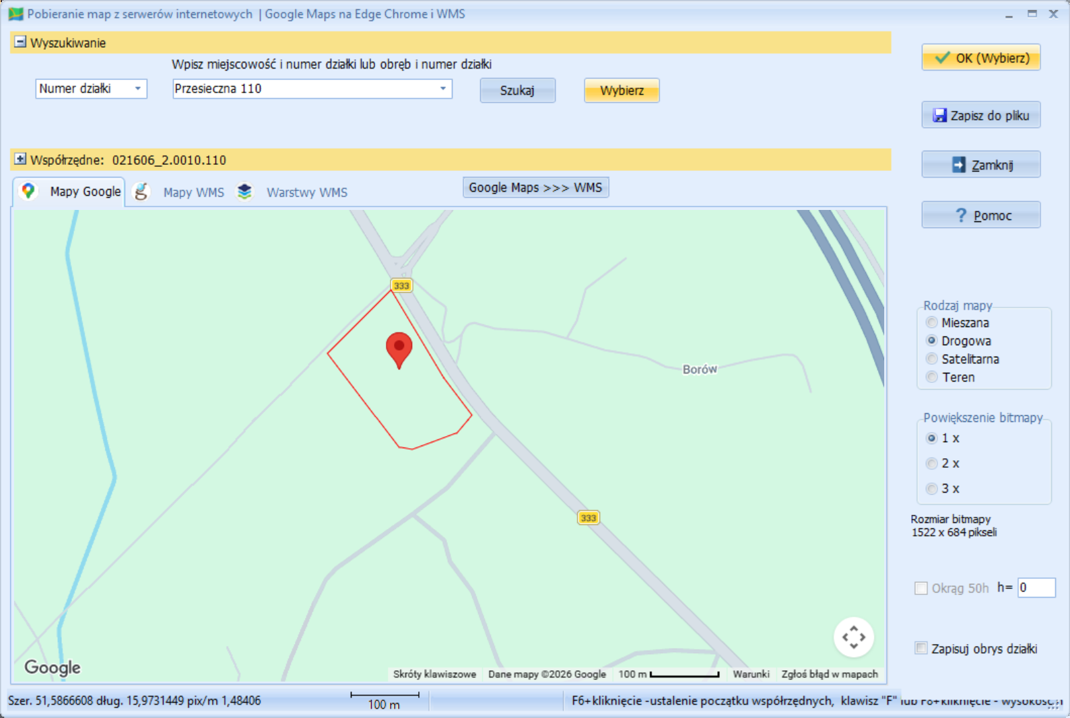
Task: Close the map download window
Action: pyautogui.click(x=1053, y=14)
